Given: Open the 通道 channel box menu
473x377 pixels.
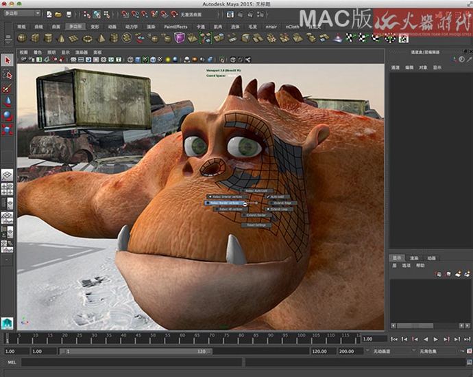Looking at the screenshot, I should point(395,68).
